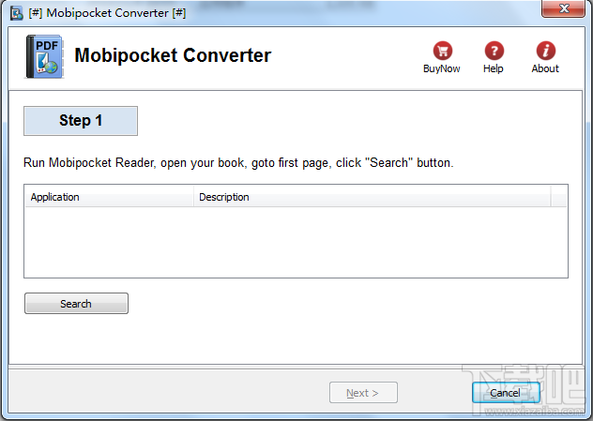Image resolution: width=593 pixels, height=421 pixels.
Task: Click the Next > button
Action: pos(363,393)
